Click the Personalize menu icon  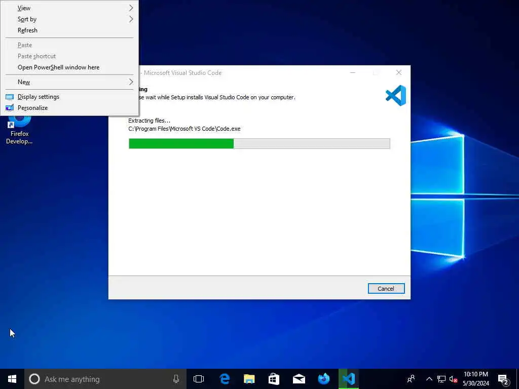point(10,108)
